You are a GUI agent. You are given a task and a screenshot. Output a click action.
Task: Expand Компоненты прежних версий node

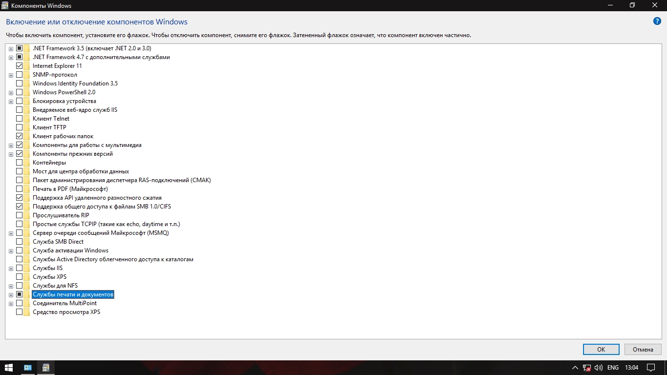[11, 154]
